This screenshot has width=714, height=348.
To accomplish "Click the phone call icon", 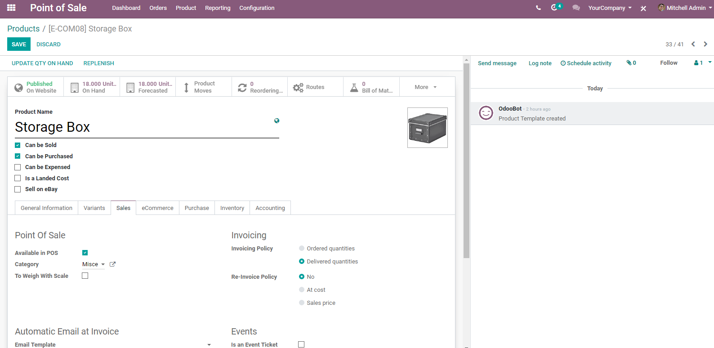I will click(538, 8).
